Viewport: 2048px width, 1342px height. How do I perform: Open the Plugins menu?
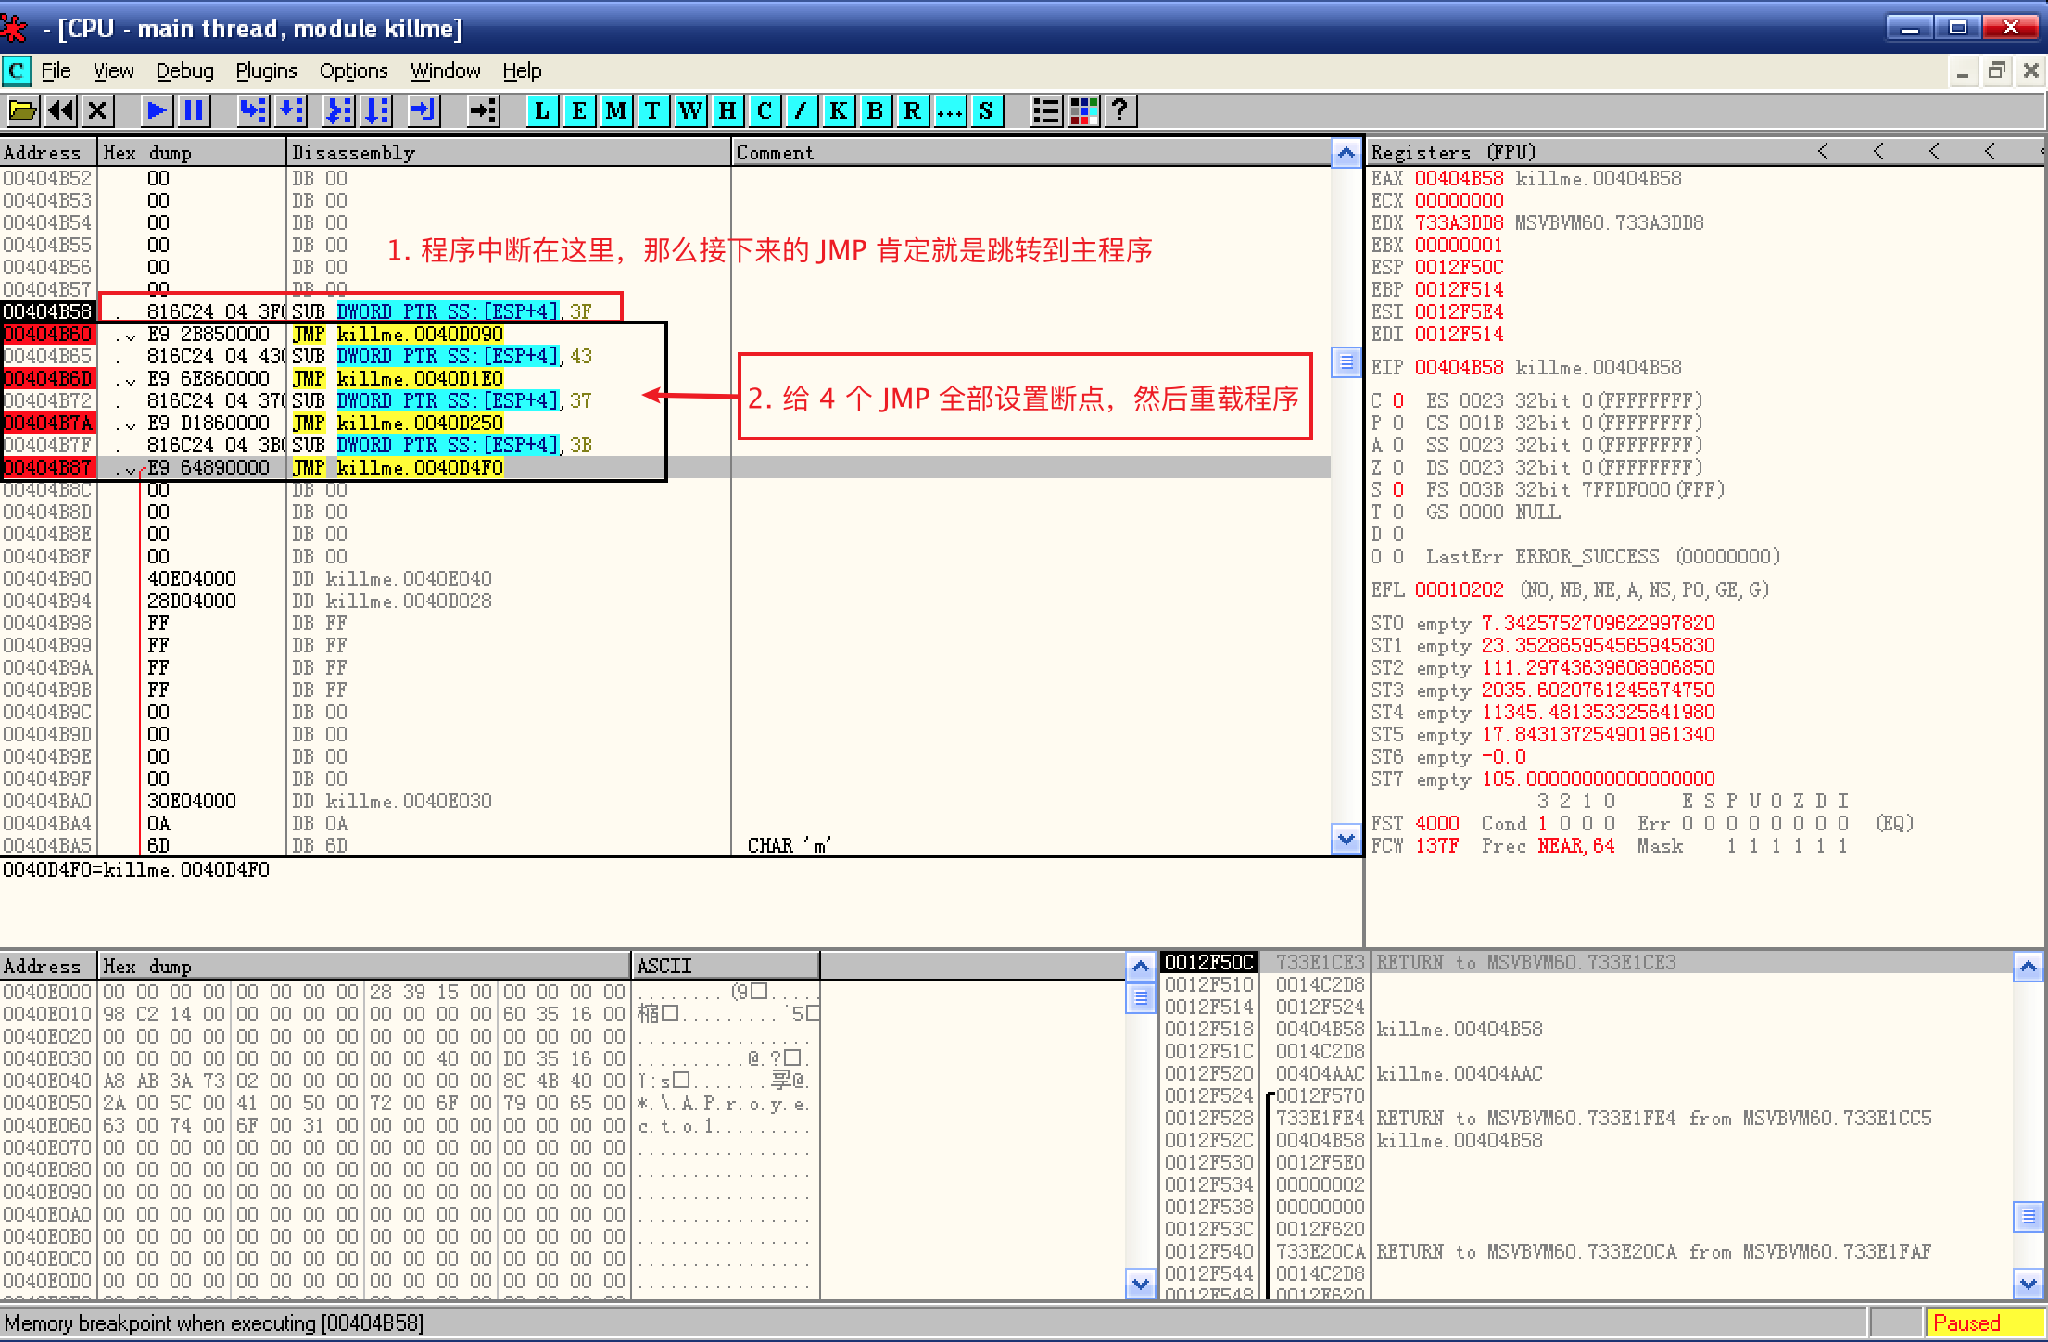pos(266,71)
